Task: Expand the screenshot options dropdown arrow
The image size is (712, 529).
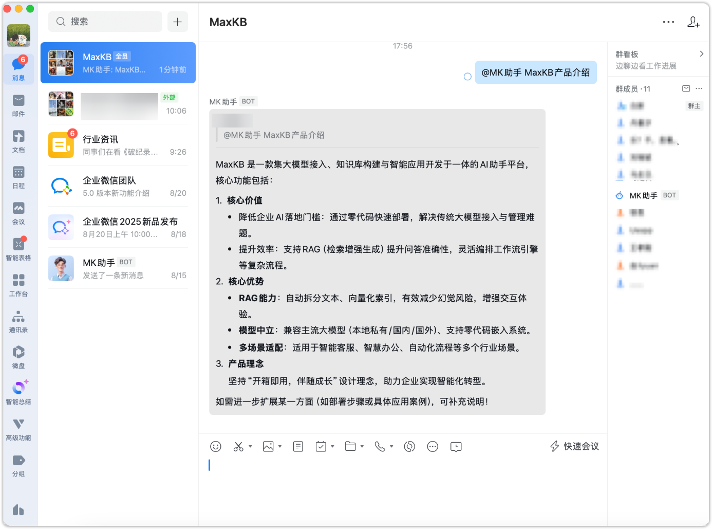Action: pyautogui.click(x=250, y=446)
